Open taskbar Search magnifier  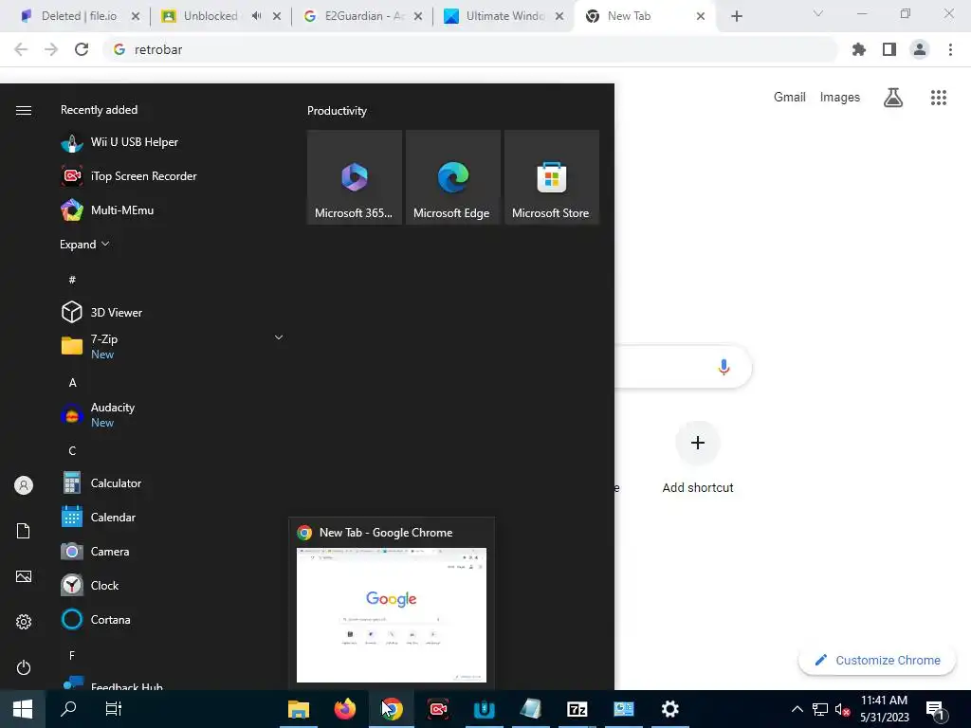pos(68,709)
